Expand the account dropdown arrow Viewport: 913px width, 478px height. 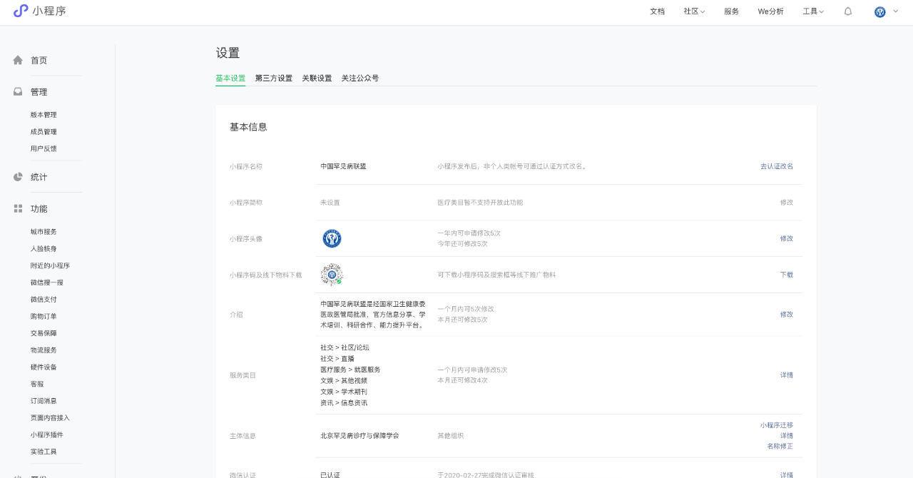coord(896,11)
